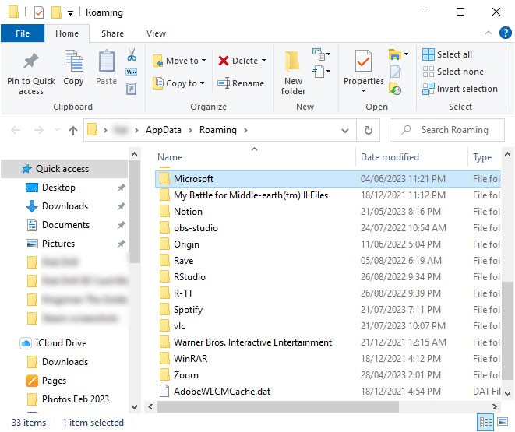The image size is (515, 432).
Task: Sort by the Name column header
Action: 170,157
